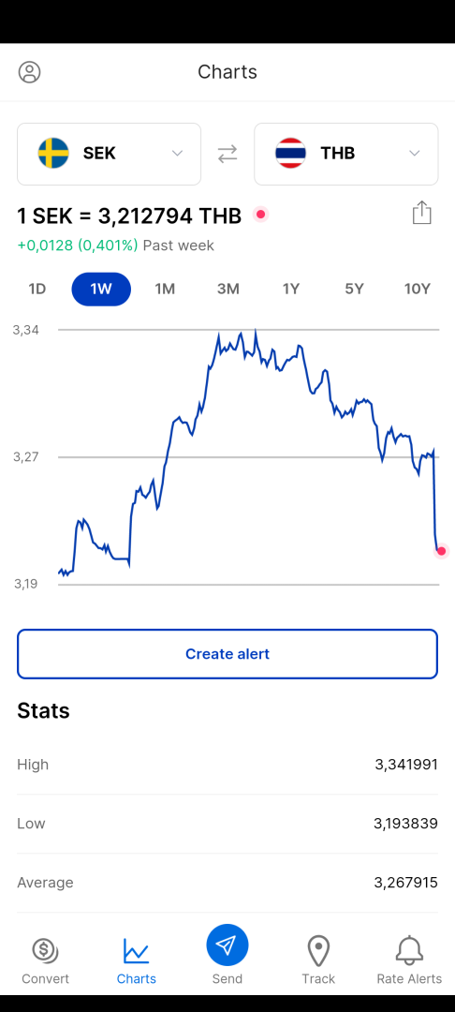This screenshot has height=1012, width=455.
Task: Tap the Create alert button
Action: click(227, 654)
